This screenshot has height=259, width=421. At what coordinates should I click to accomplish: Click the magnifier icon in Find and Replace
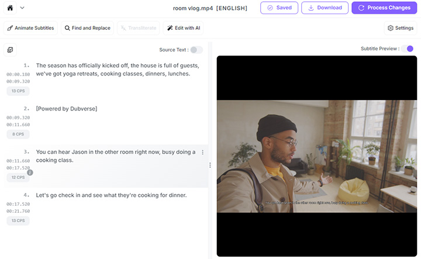67,28
